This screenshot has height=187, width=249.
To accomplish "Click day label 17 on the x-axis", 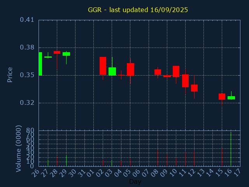I will 237,173.
